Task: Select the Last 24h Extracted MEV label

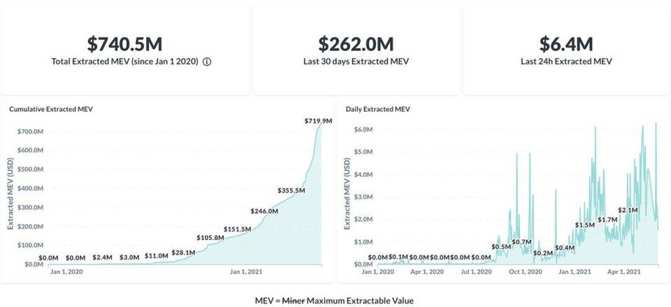Action: point(566,62)
